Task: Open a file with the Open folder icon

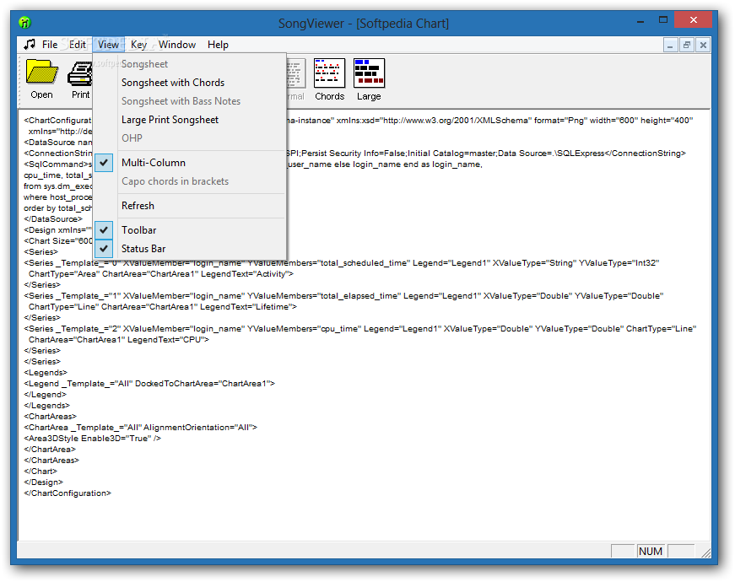Action: tap(41, 73)
